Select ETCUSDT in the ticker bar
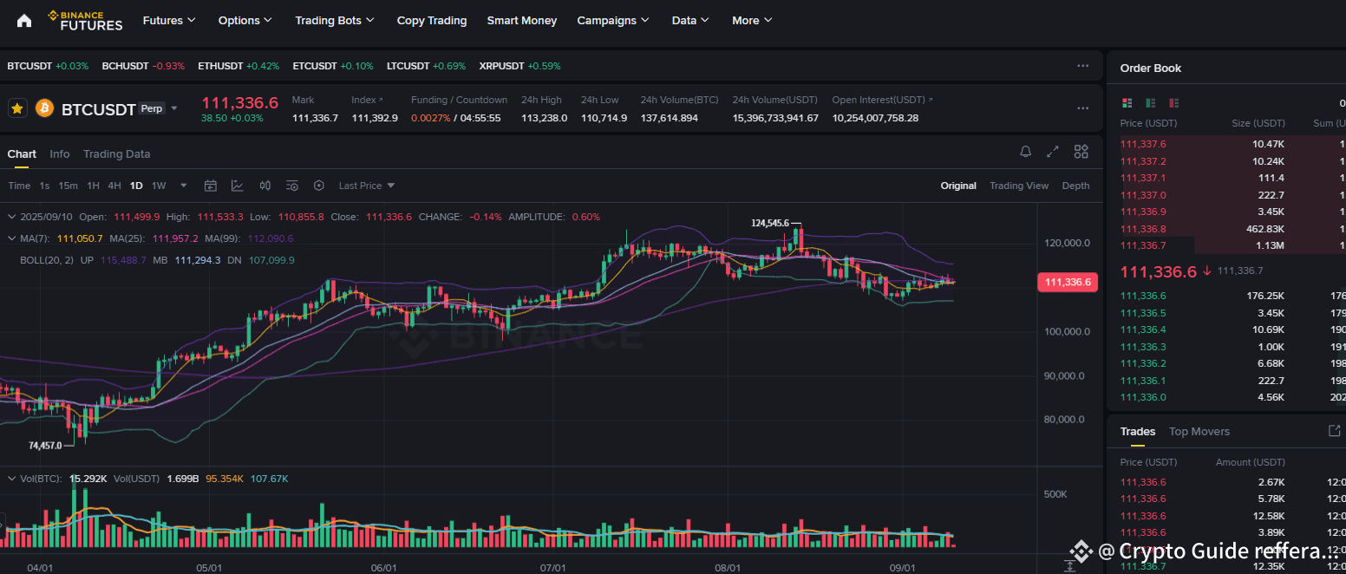The width and height of the screenshot is (1346, 574). 333,66
